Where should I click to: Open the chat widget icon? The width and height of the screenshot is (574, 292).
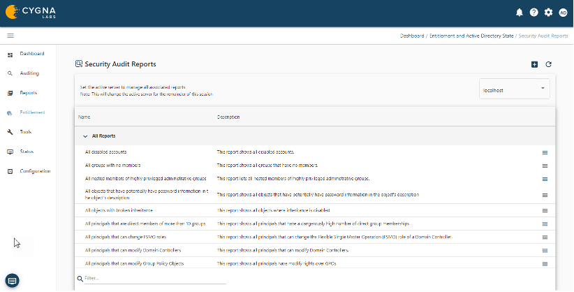pyautogui.click(x=12, y=280)
